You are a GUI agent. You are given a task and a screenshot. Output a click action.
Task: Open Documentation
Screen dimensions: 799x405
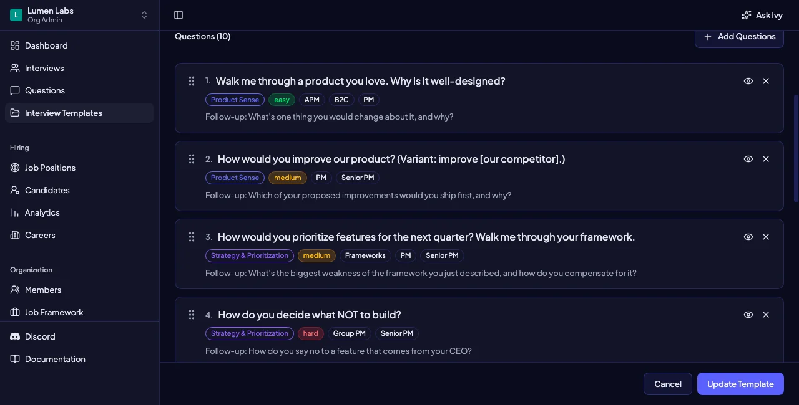point(79,359)
